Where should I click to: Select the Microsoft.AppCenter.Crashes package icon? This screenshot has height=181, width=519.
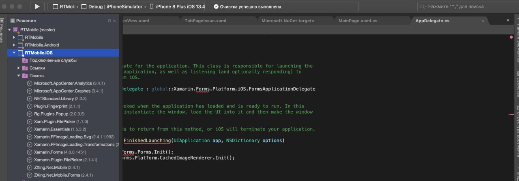pyautogui.click(x=30, y=91)
